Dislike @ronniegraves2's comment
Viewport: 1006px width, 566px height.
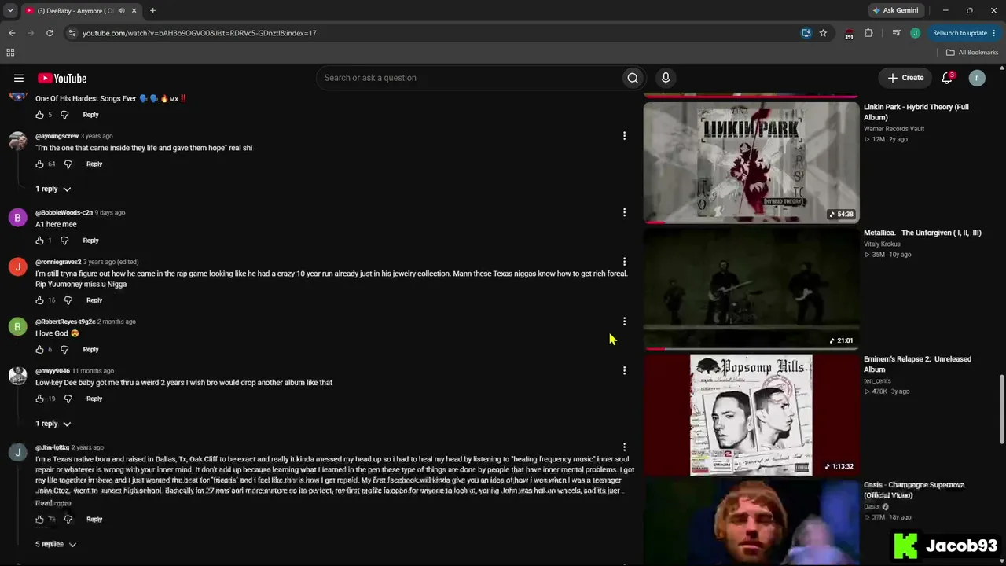68,300
